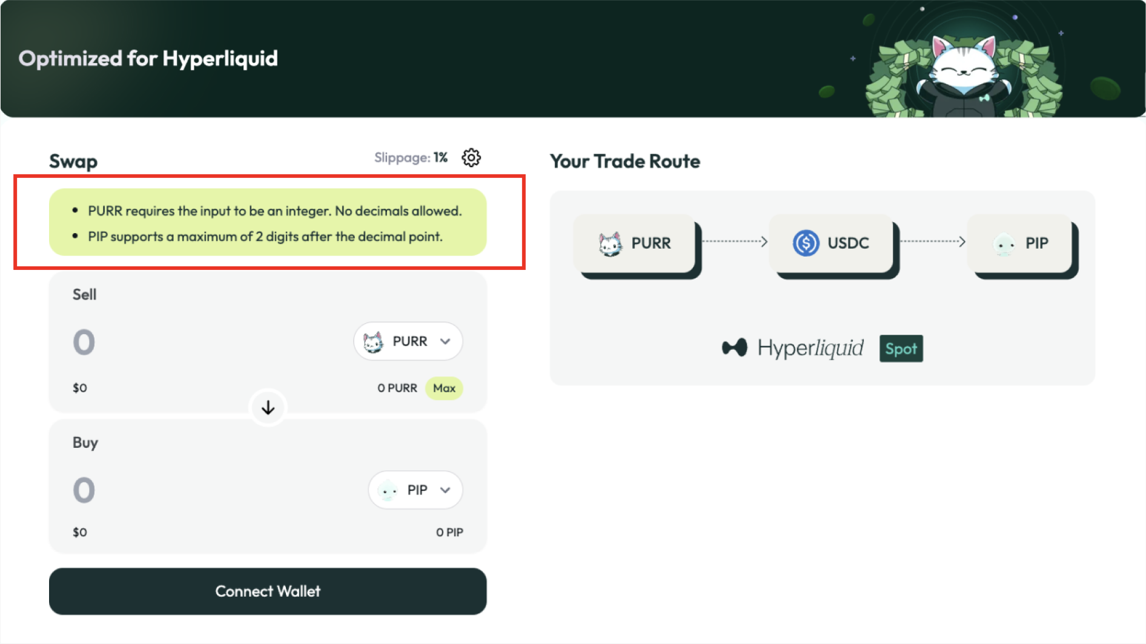Viewport: 1146px width, 644px height.
Task: Click the Spot market badge
Action: point(901,349)
